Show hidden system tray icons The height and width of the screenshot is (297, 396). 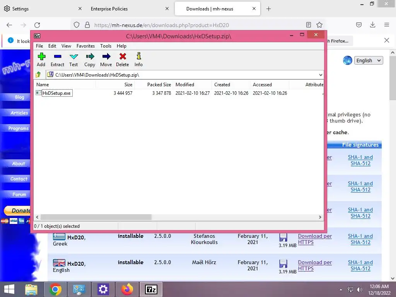tap(341, 290)
